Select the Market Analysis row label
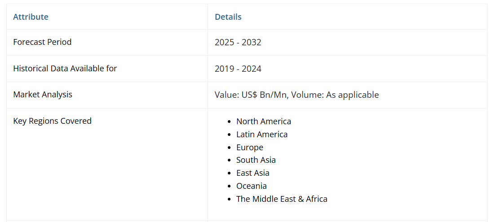The image size is (492, 222). [x=43, y=95]
